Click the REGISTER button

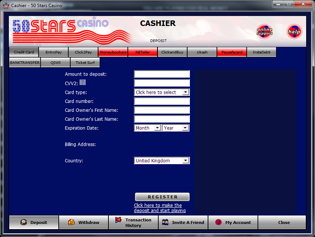pos(162,197)
